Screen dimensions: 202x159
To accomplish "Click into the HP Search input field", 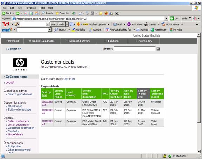I will tap(135, 49).
